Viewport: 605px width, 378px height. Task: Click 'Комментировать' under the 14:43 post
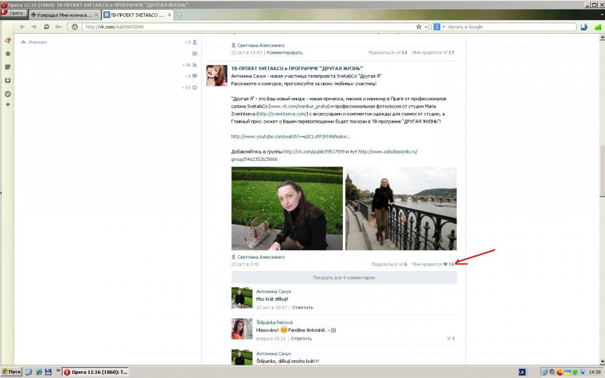click(284, 53)
